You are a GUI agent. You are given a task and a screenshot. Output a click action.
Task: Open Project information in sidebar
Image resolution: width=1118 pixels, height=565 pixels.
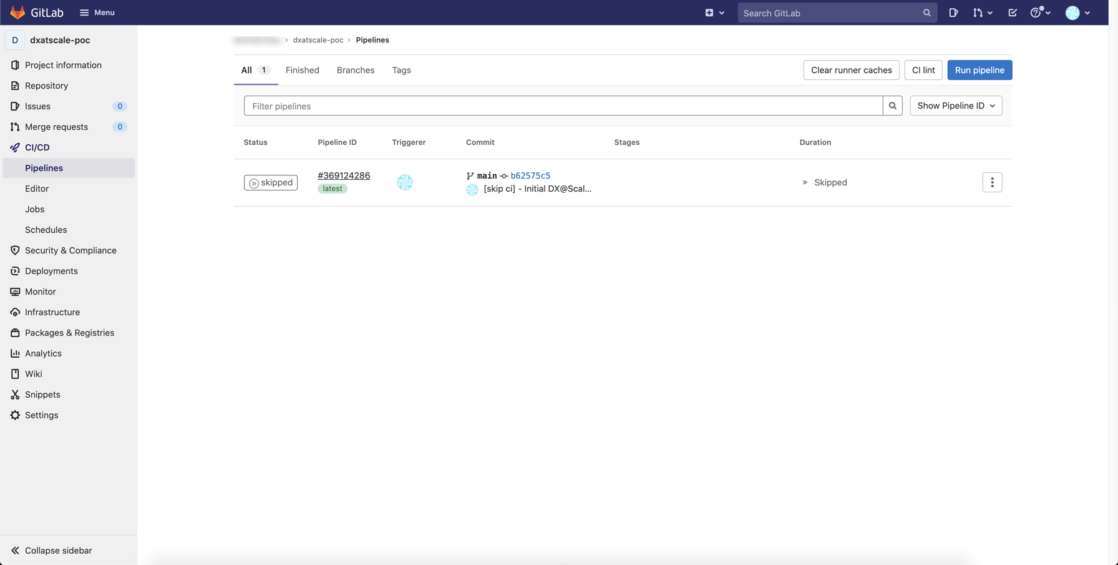tap(69, 65)
